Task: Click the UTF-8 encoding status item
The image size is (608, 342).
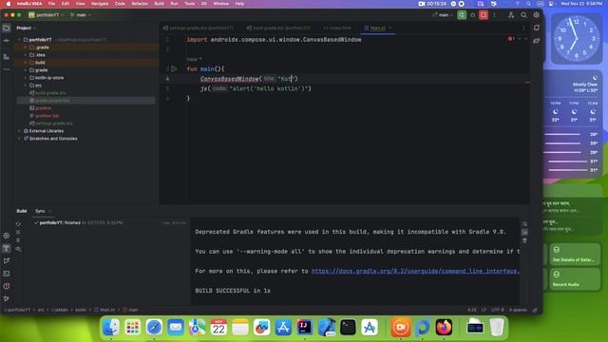Action: coord(498,310)
